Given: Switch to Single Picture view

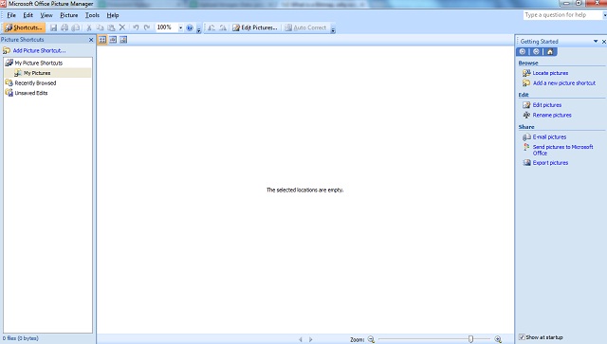Looking at the screenshot, I should pyautogui.click(x=123, y=40).
